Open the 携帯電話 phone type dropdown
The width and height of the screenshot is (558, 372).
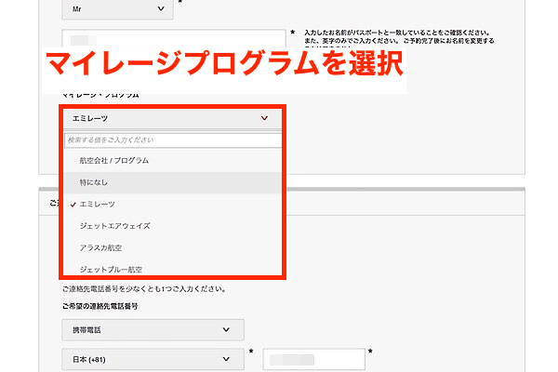[153, 330]
